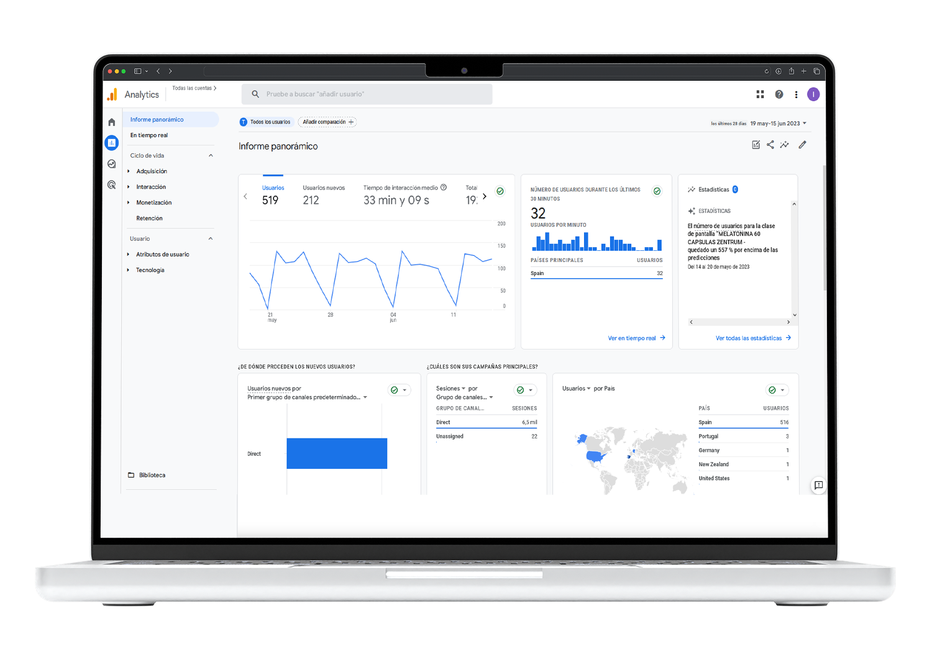This screenshot has width=932, height=652.
Task: Collapse the Ciclo de vida section
Action: 211,155
